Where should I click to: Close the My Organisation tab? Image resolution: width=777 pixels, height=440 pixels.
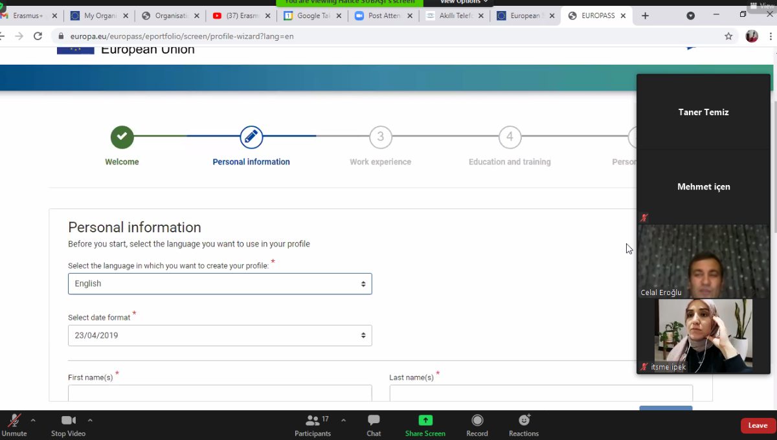tap(126, 16)
